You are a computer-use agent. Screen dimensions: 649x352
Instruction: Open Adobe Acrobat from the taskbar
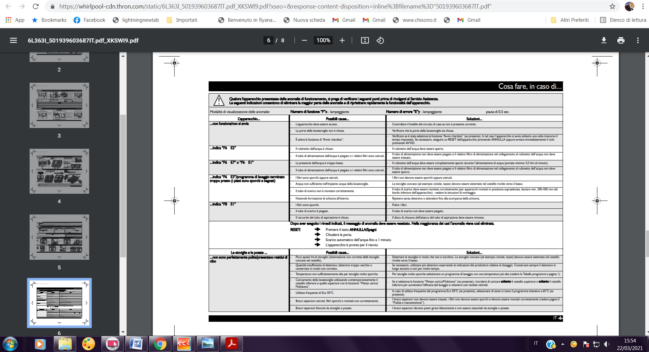pos(232,344)
